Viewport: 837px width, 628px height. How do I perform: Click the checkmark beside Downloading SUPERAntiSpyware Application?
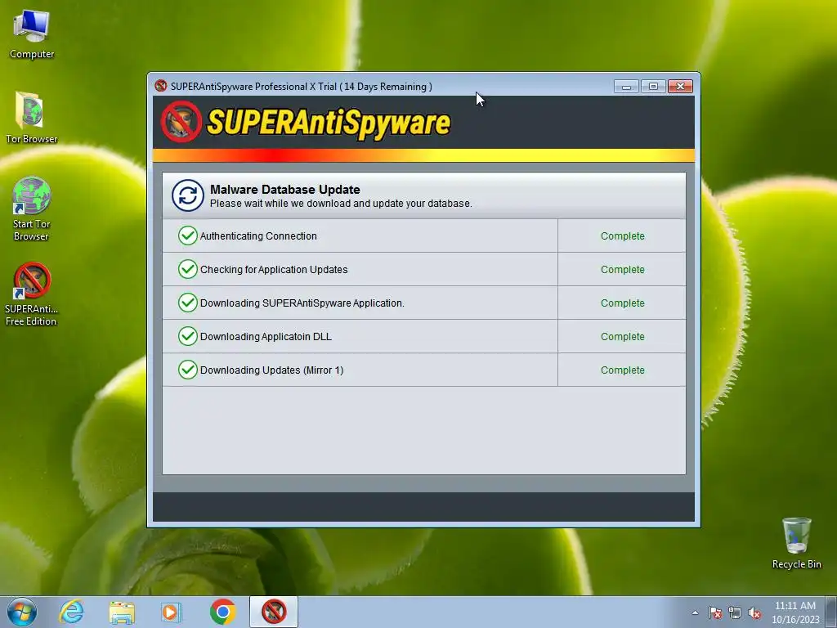[x=188, y=303]
